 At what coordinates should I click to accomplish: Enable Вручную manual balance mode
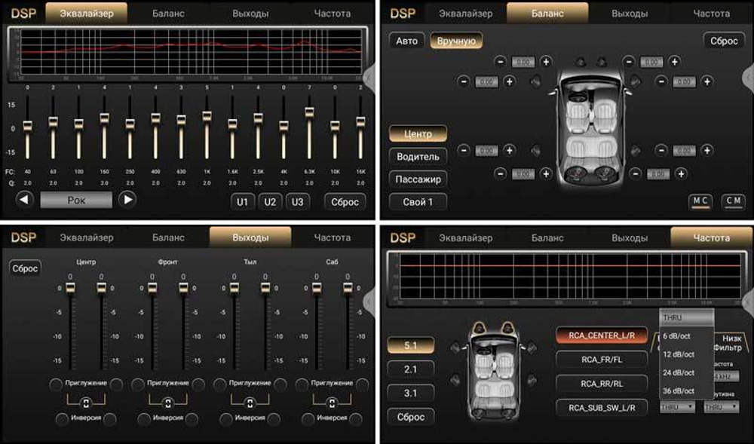pos(456,41)
